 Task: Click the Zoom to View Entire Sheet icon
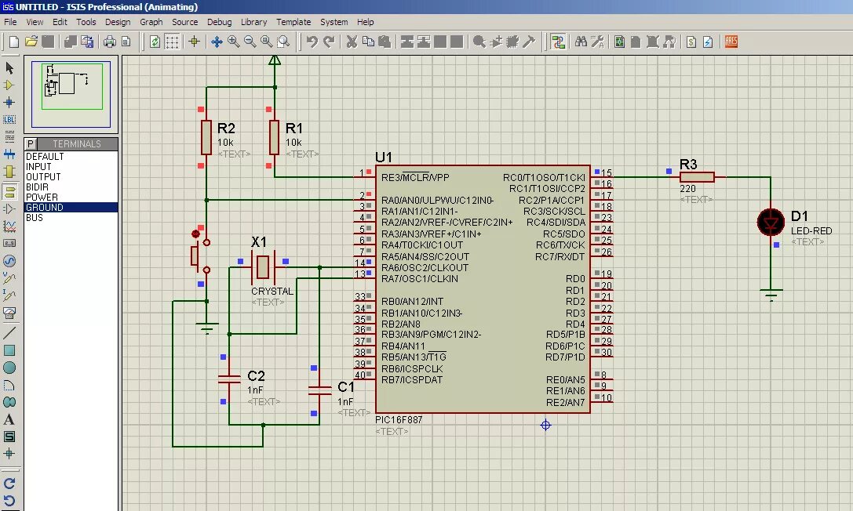(266, 42)
